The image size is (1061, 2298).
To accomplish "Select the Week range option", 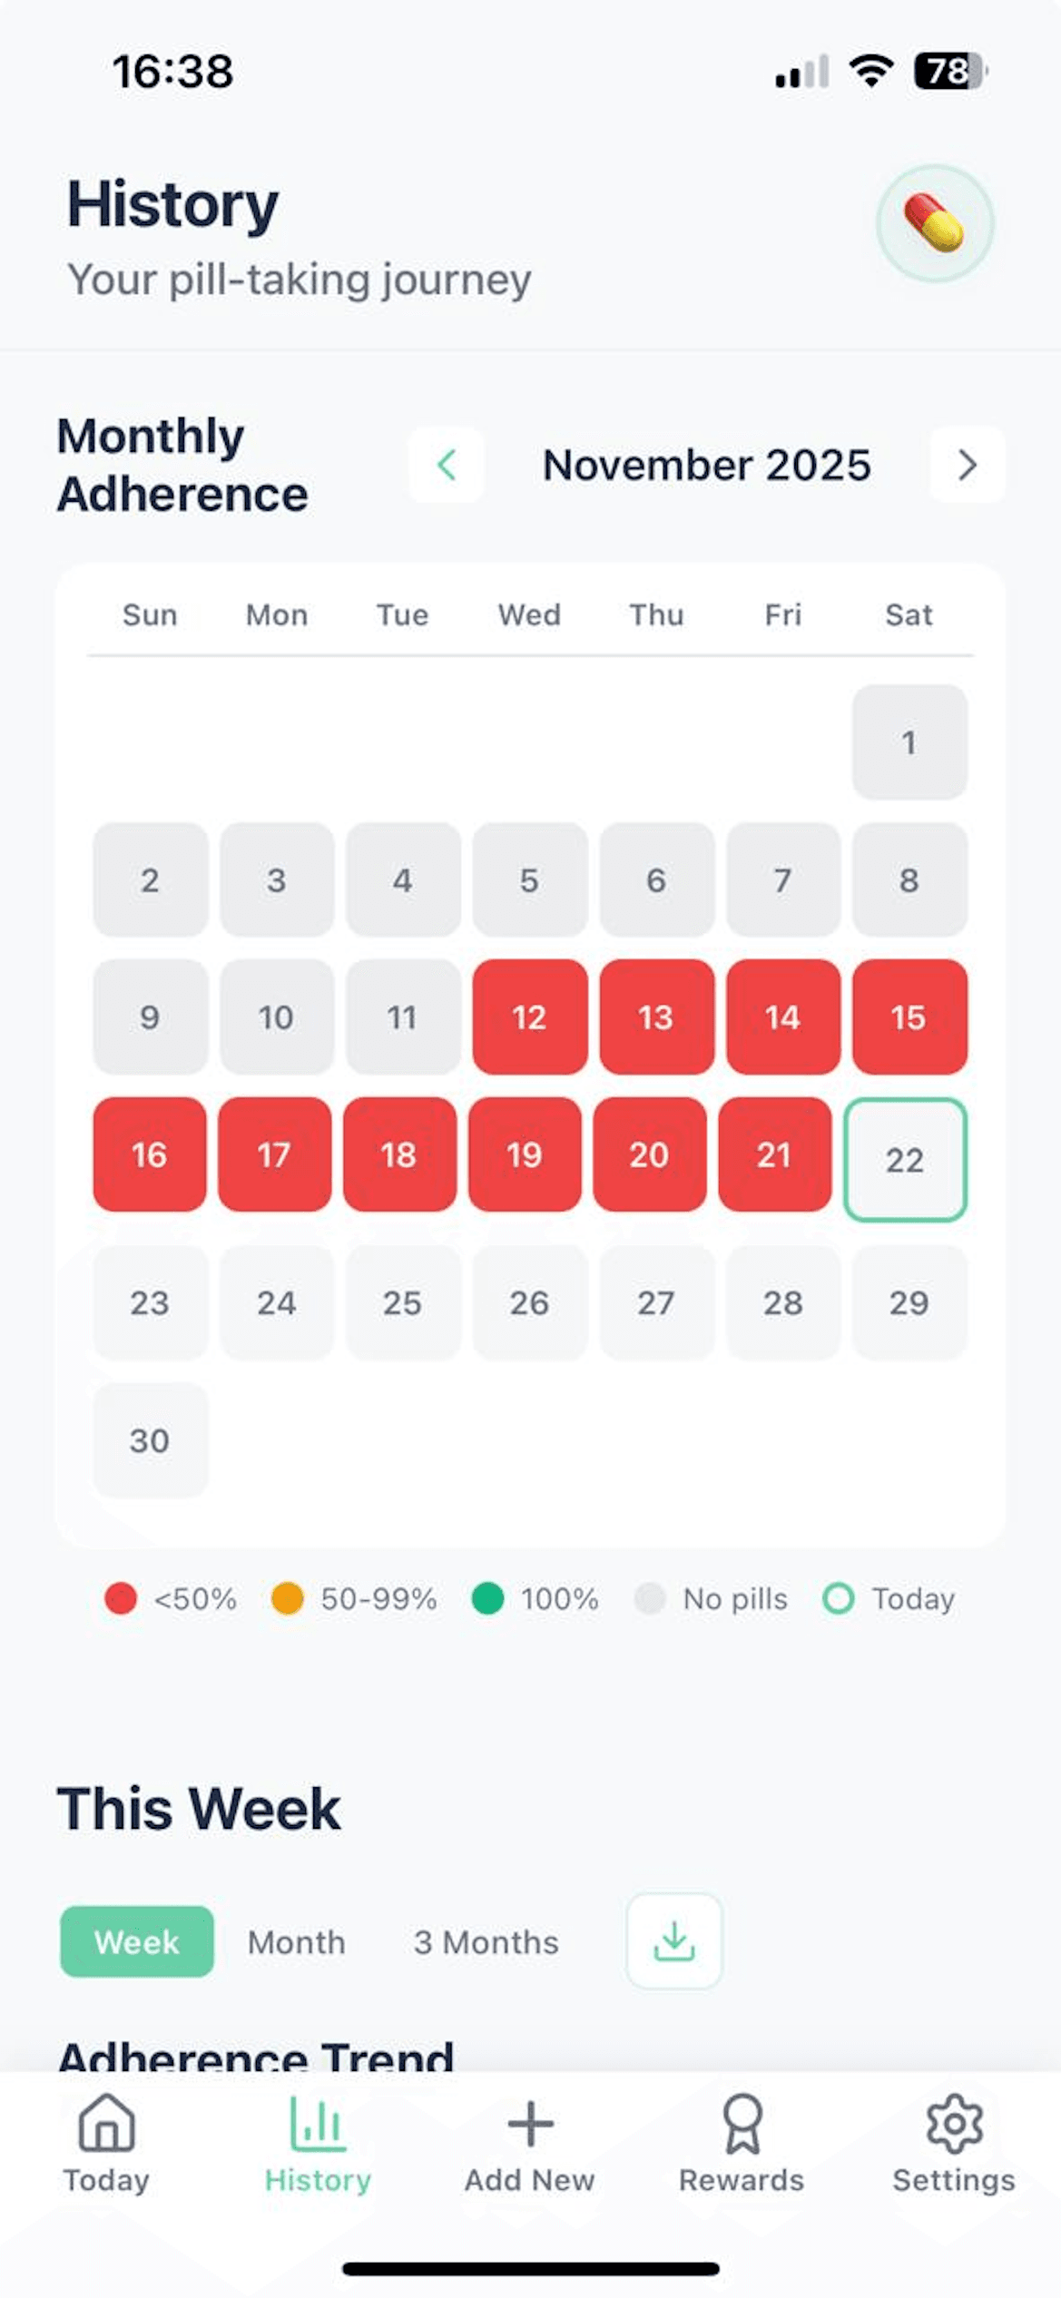I will pyautogui.click(x=137, y=1942).
